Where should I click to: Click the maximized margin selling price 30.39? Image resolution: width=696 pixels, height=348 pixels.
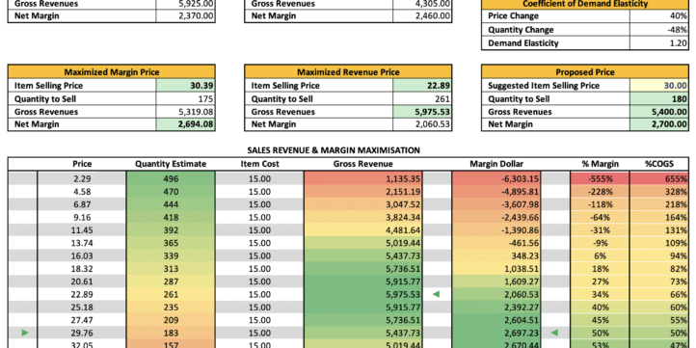[185, 86]
